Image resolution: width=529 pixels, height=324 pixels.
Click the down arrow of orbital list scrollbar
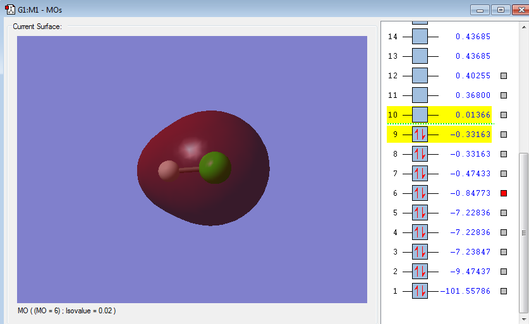coord(523,319)
